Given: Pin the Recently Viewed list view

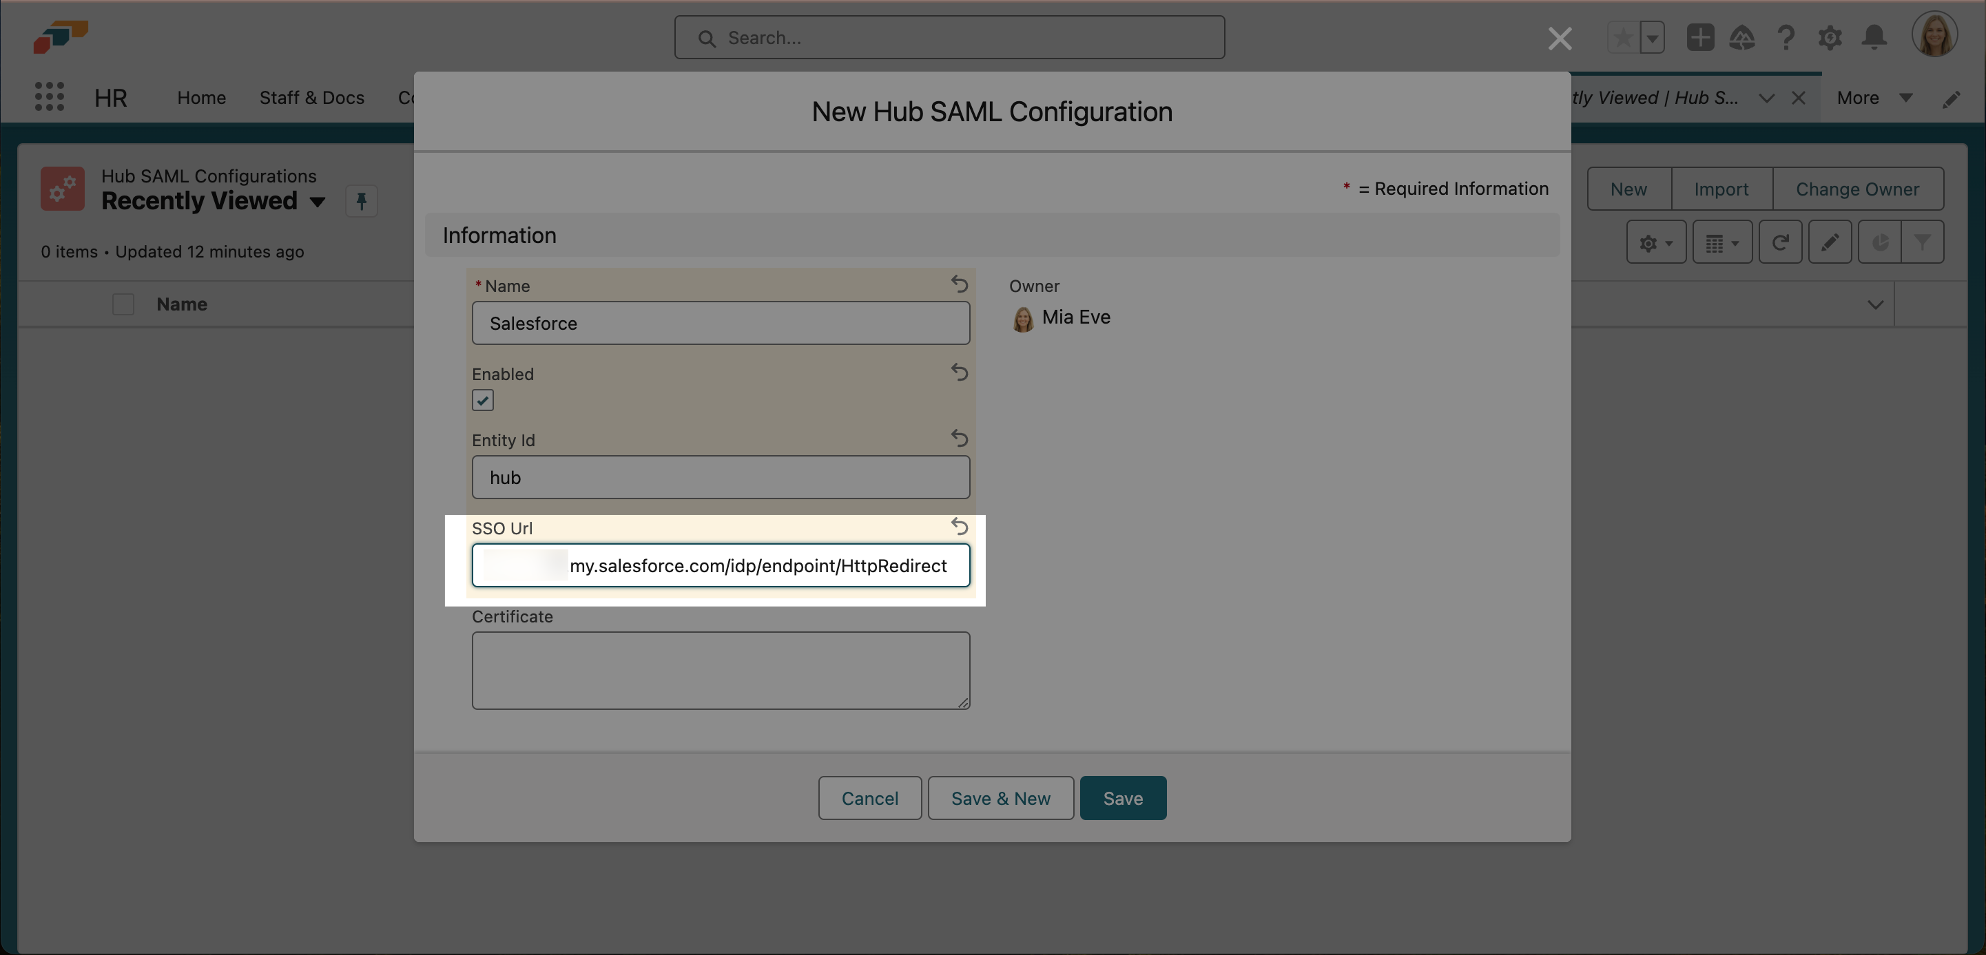Looking at the screenshot, I should pos(361,201).
